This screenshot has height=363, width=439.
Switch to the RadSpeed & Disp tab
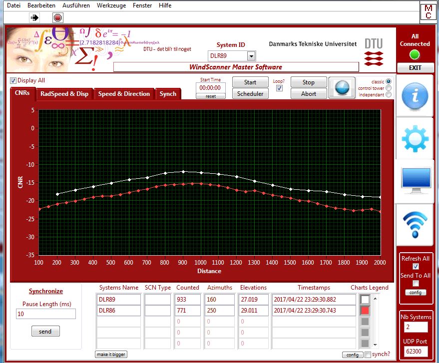click(64, 94)
